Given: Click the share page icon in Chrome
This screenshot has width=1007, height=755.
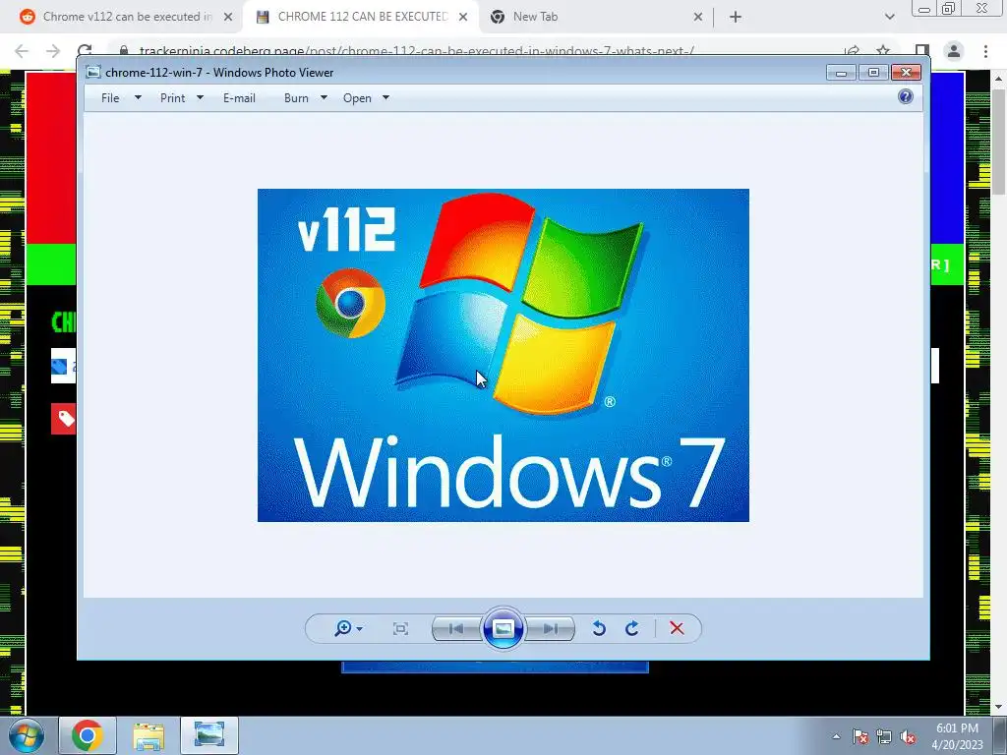Looking at the screenshot, I should click(x=852, y=51).
